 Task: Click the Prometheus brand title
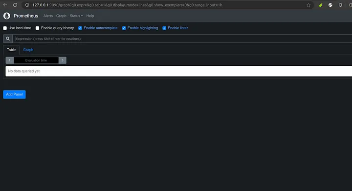[x=26, y=16]
